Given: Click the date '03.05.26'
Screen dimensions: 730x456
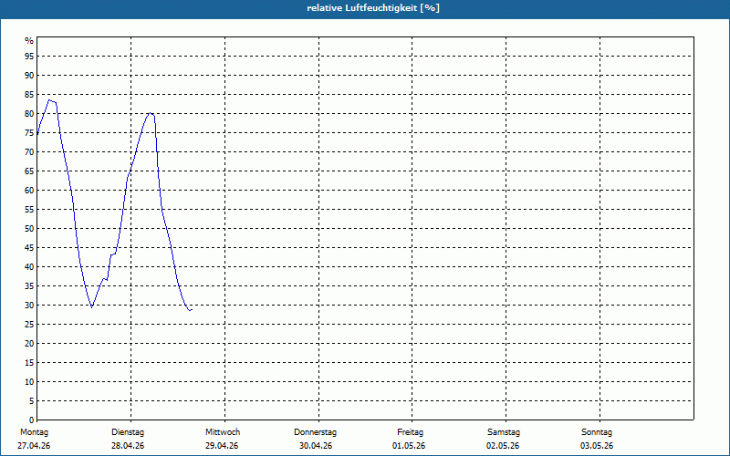Looking at the screenshot, I should point(597,446).
